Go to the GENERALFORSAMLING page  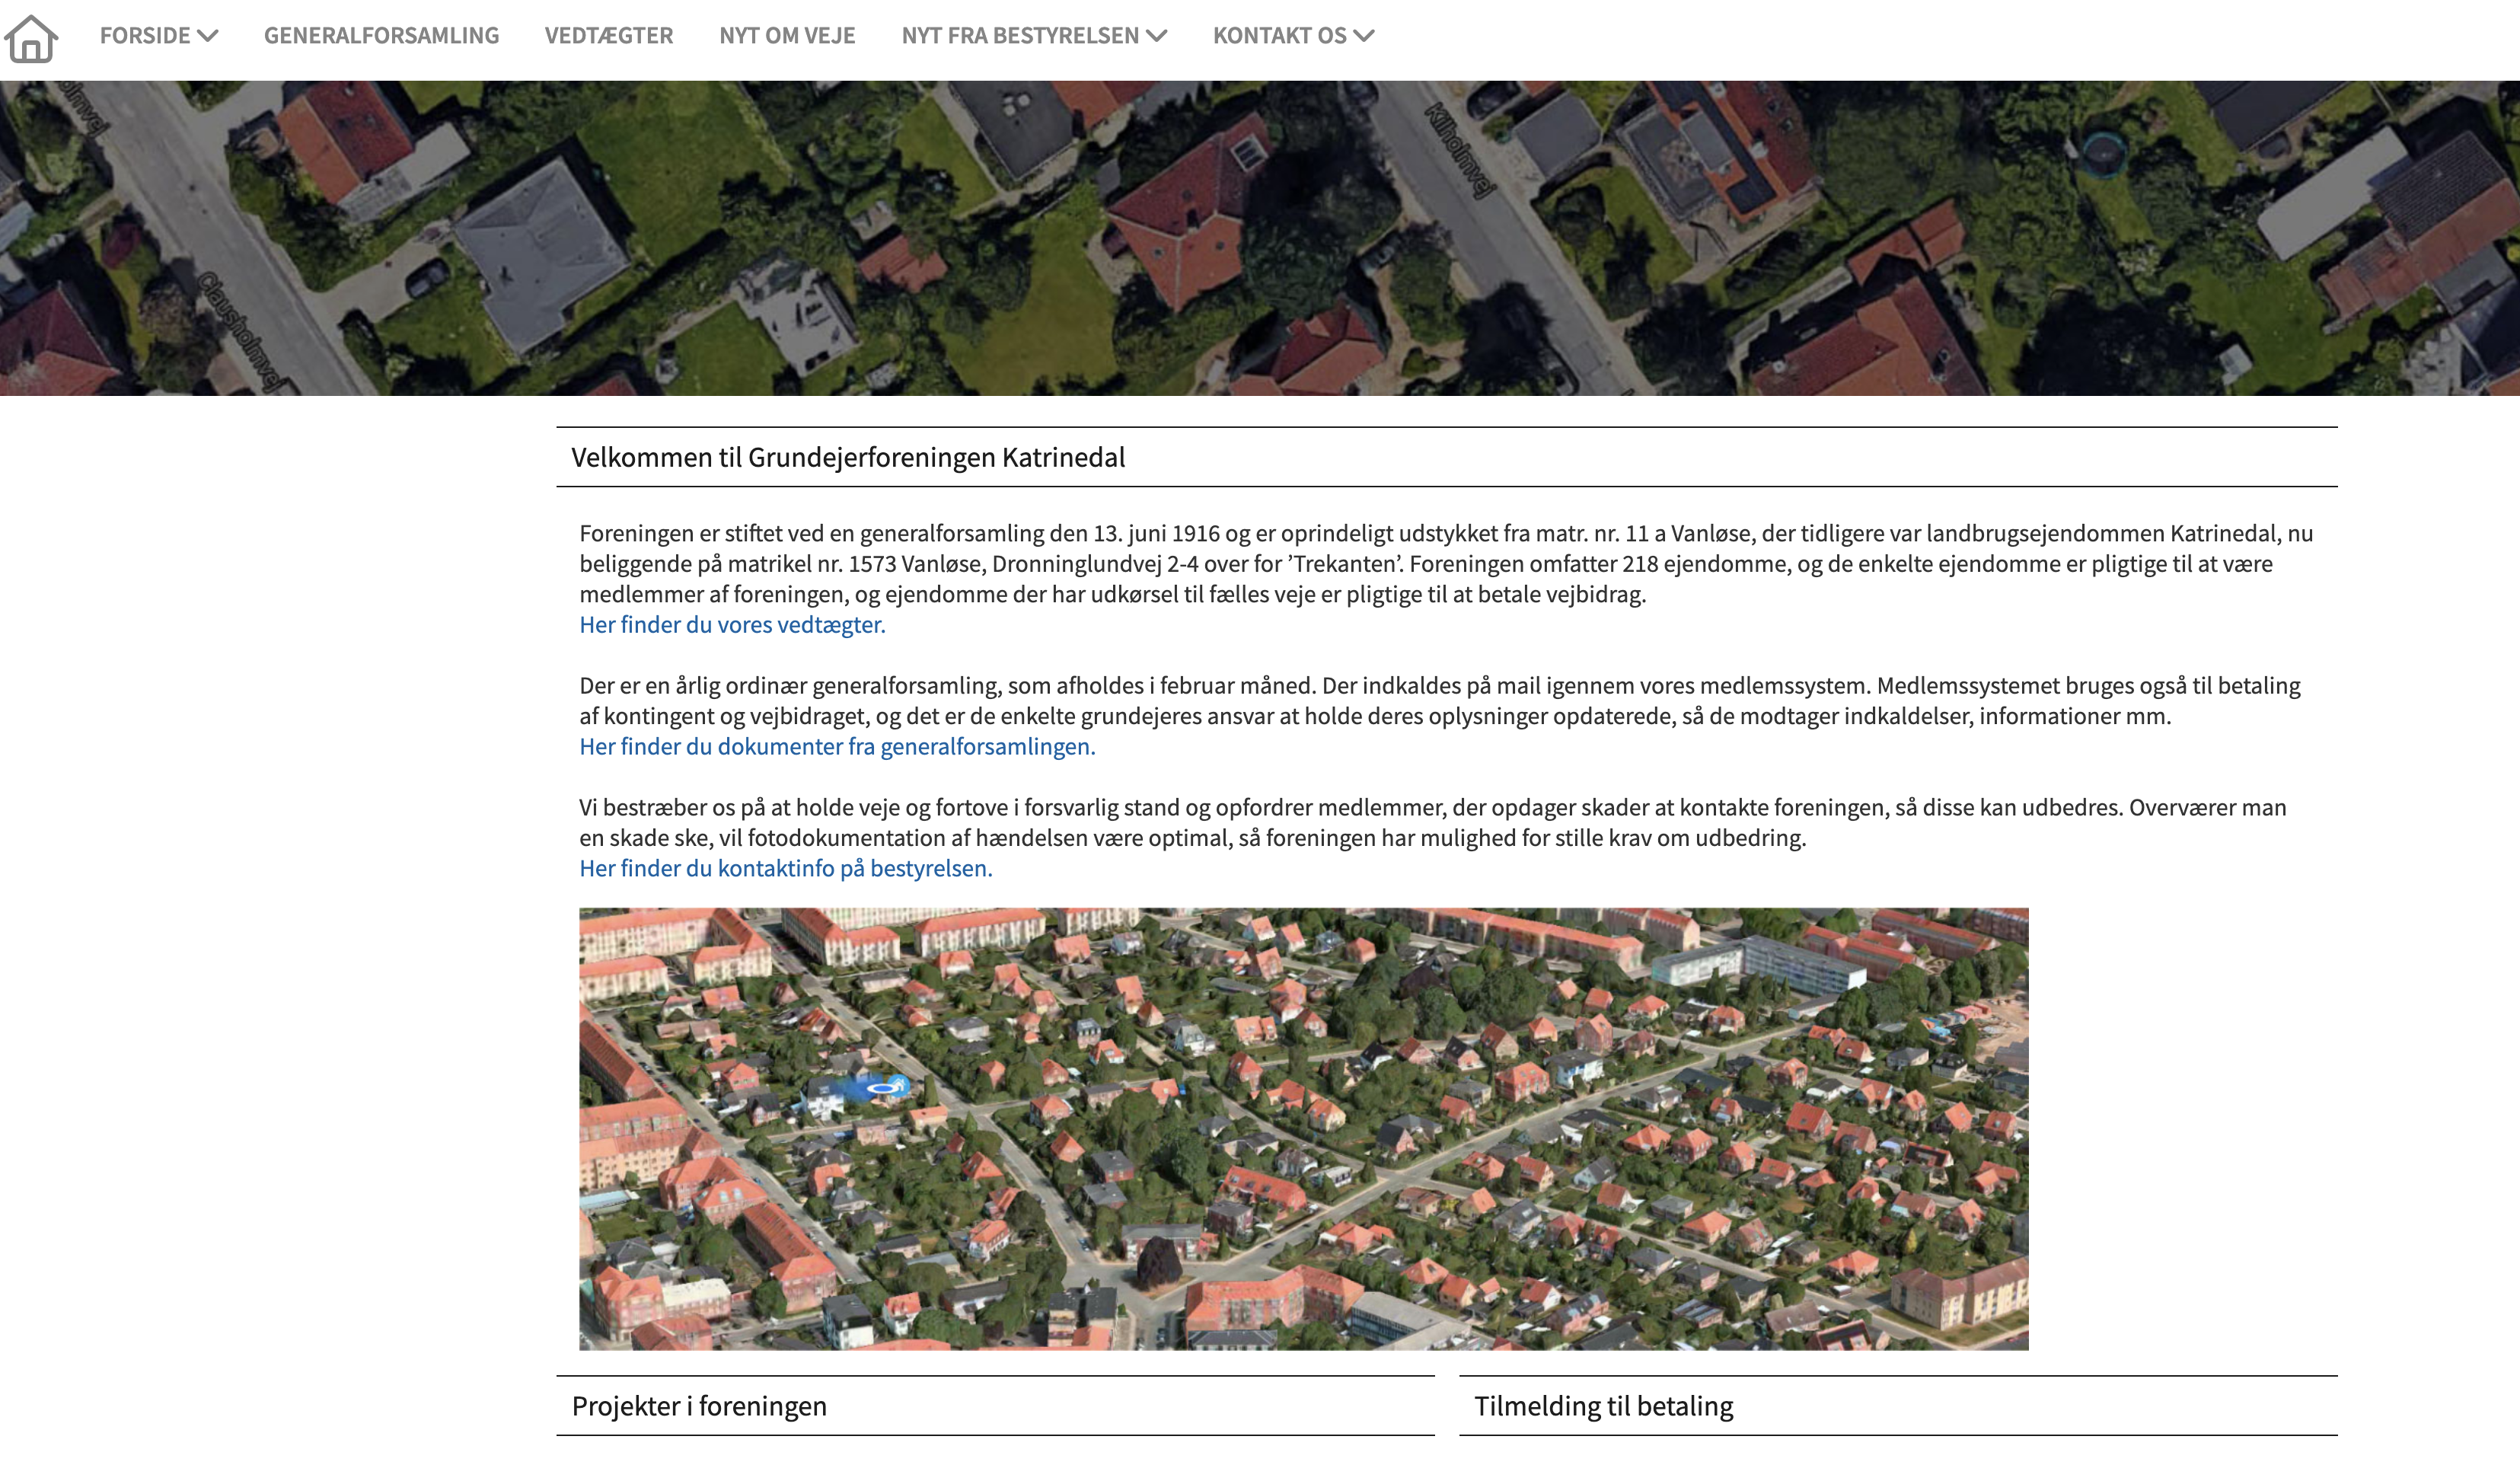tap(381, 36)
